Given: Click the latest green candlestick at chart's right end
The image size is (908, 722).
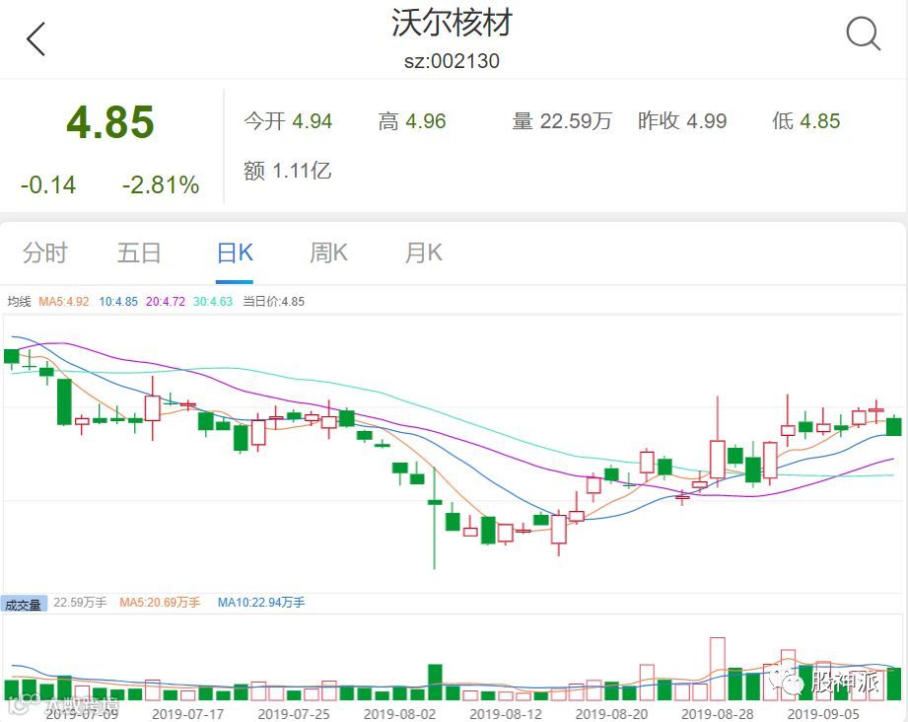Looking at the screenshot, I should click(x=894, y=426).
